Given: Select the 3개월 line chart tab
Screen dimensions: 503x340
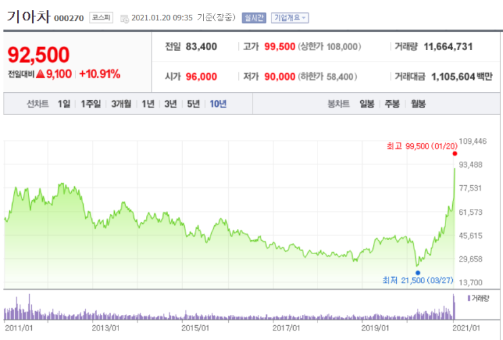Looking at the screenshot, I should [121, 103].
